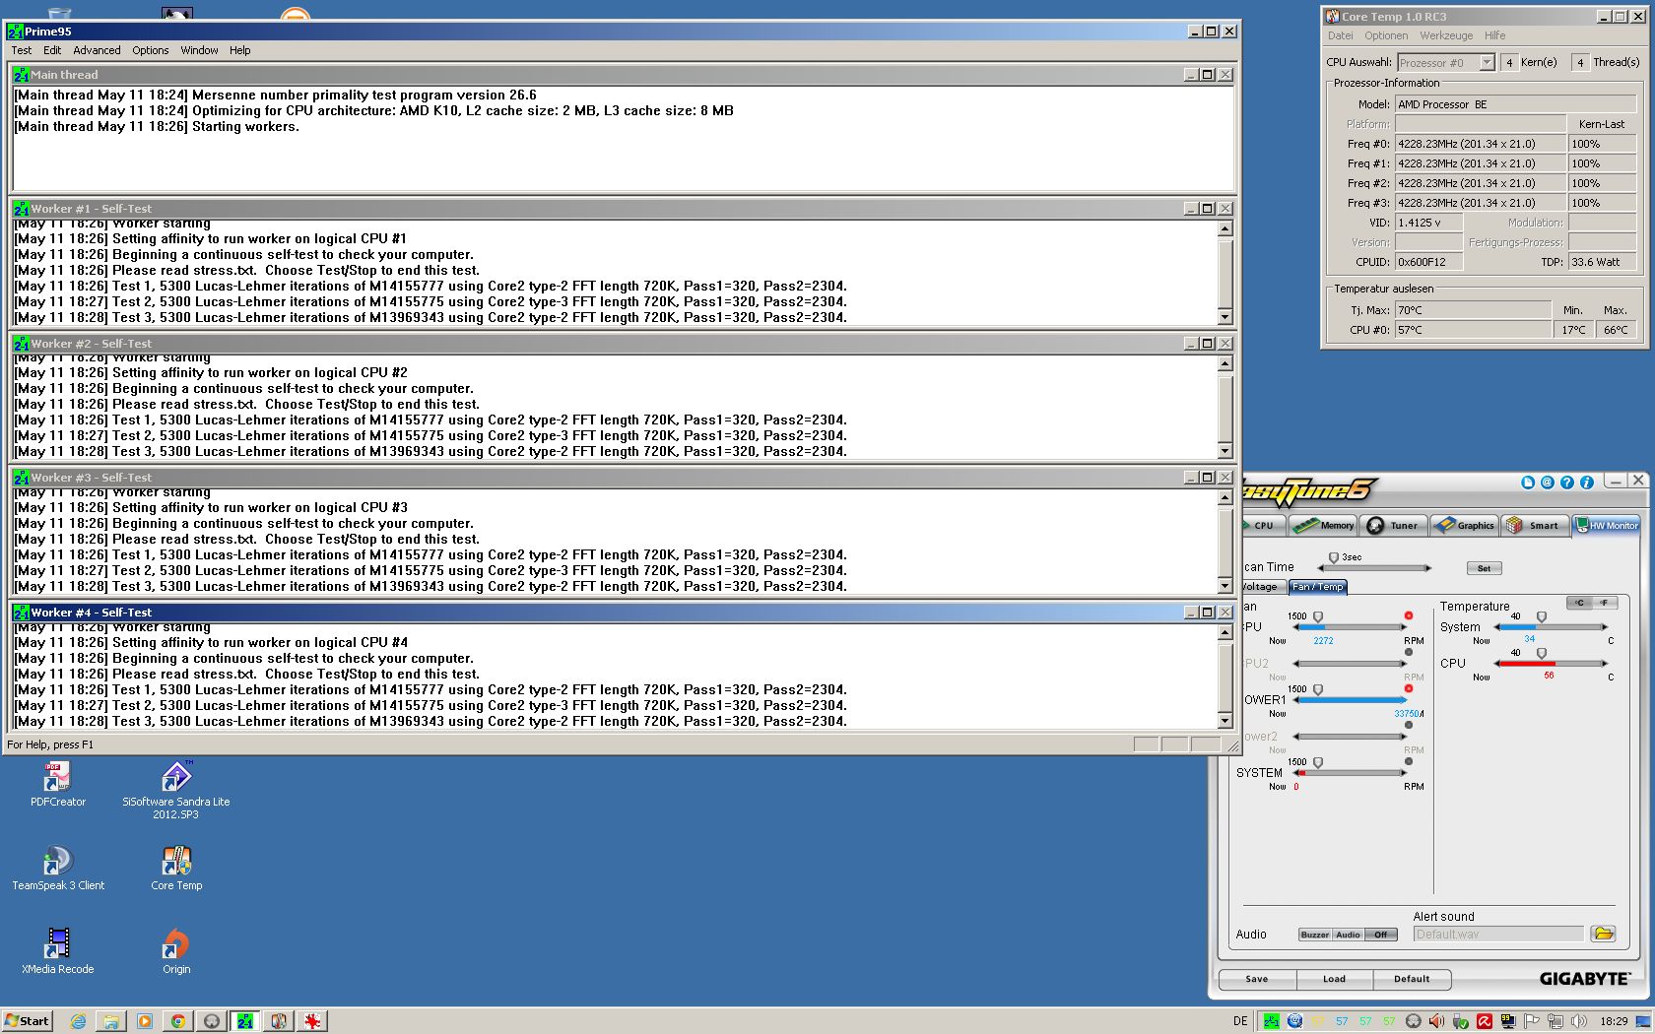Toggle the CPU fan alert indicator
Image resolution: width=1655 pixels, height=1034 pixels.
tap(1409, 615)
